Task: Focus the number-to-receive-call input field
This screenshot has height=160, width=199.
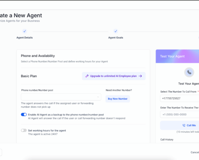Action: [180, 114]
